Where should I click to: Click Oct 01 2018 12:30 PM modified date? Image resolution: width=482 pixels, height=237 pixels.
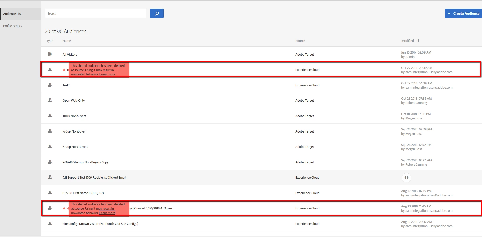(x=416, y=114)
